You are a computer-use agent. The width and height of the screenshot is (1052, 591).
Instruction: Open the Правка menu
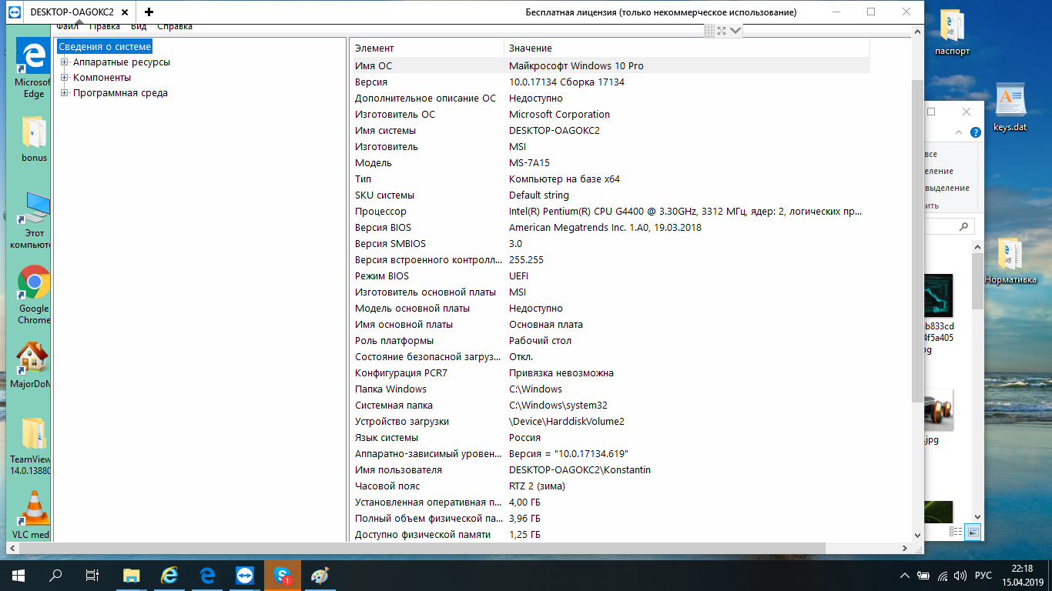(104, 27)
